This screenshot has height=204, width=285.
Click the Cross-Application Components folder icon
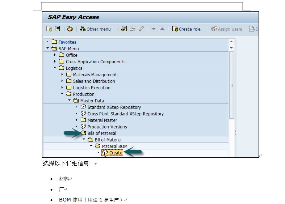click(x=62, y=61)
